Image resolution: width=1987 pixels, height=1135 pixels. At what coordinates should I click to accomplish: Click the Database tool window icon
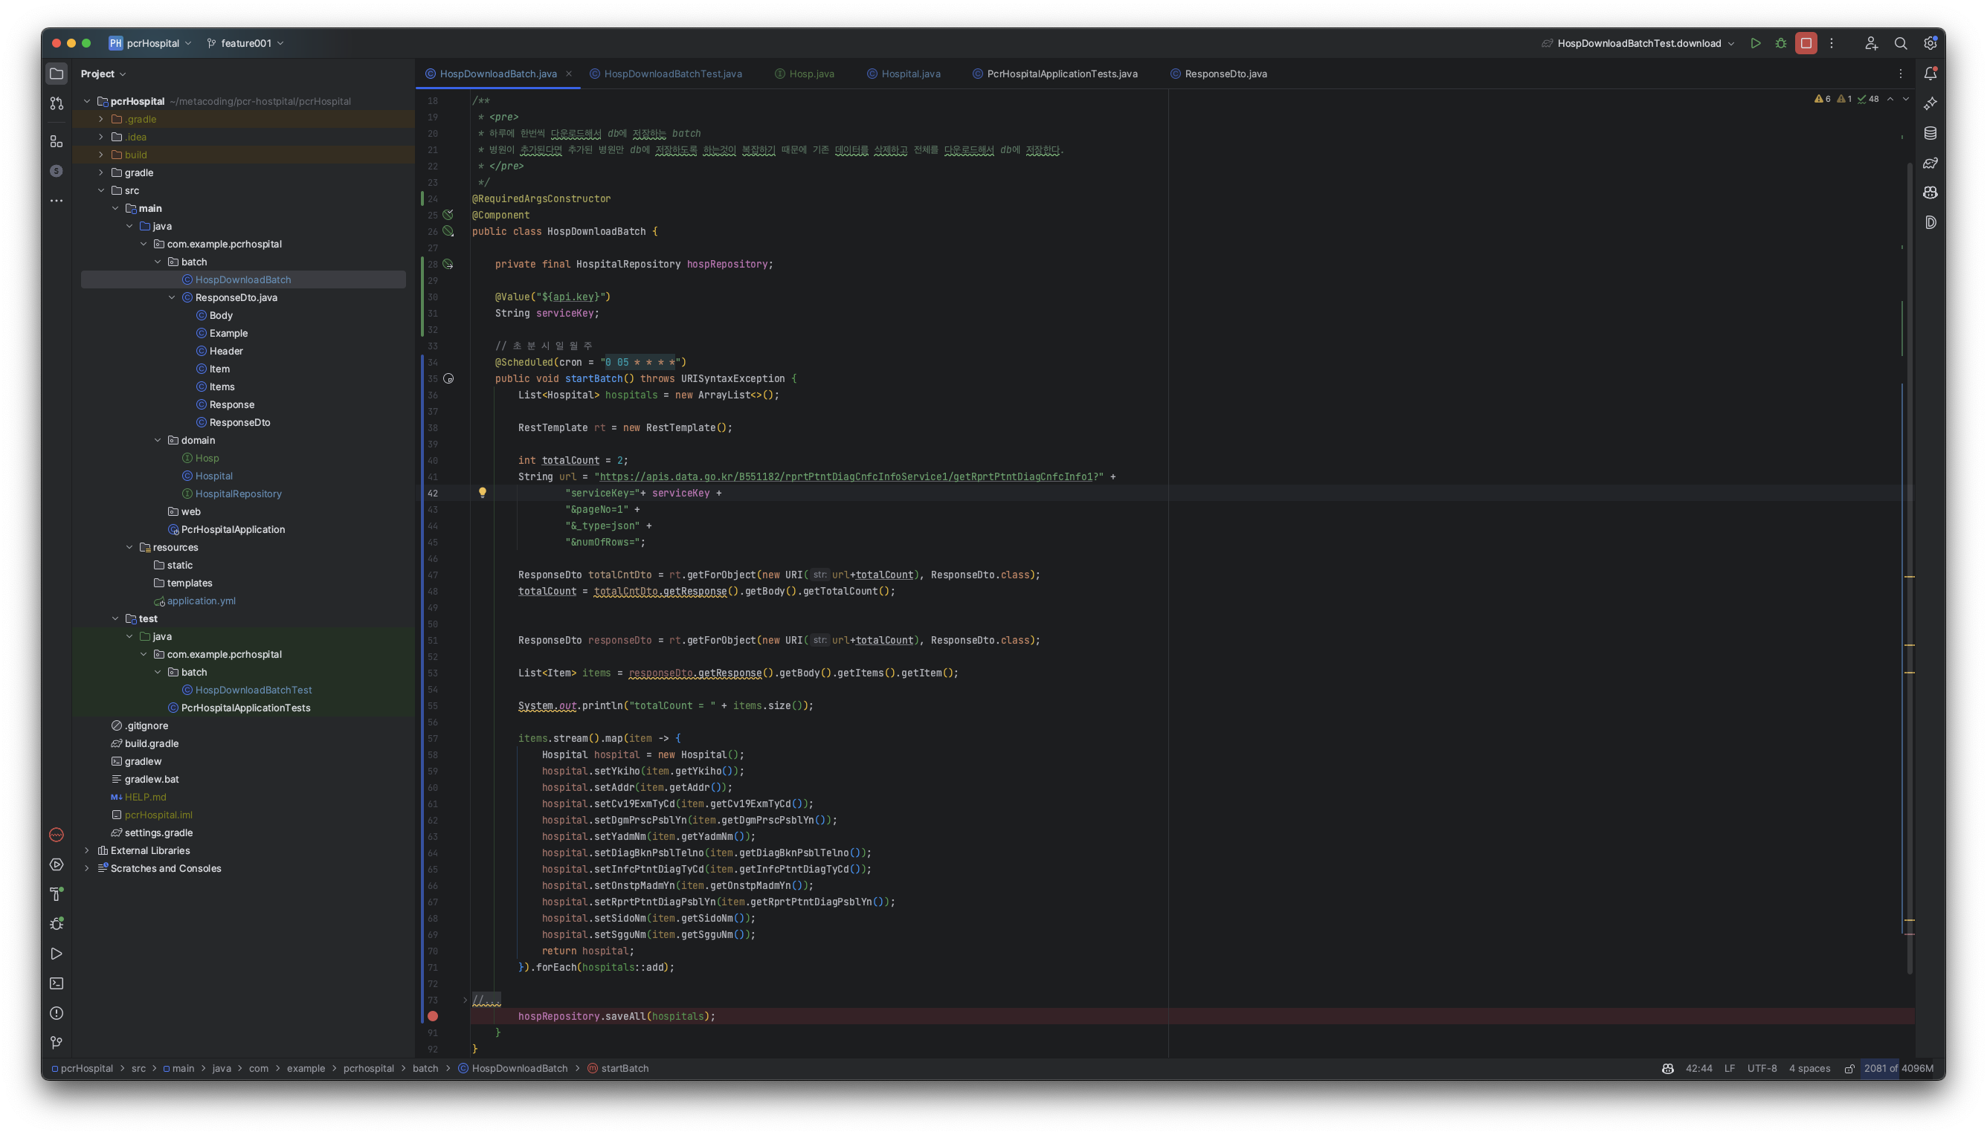(1930, 133)
